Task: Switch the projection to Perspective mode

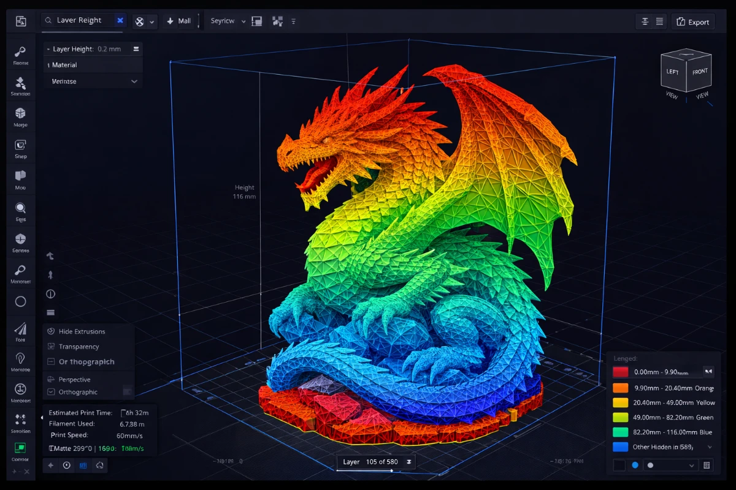Action: tap(74, 379)
